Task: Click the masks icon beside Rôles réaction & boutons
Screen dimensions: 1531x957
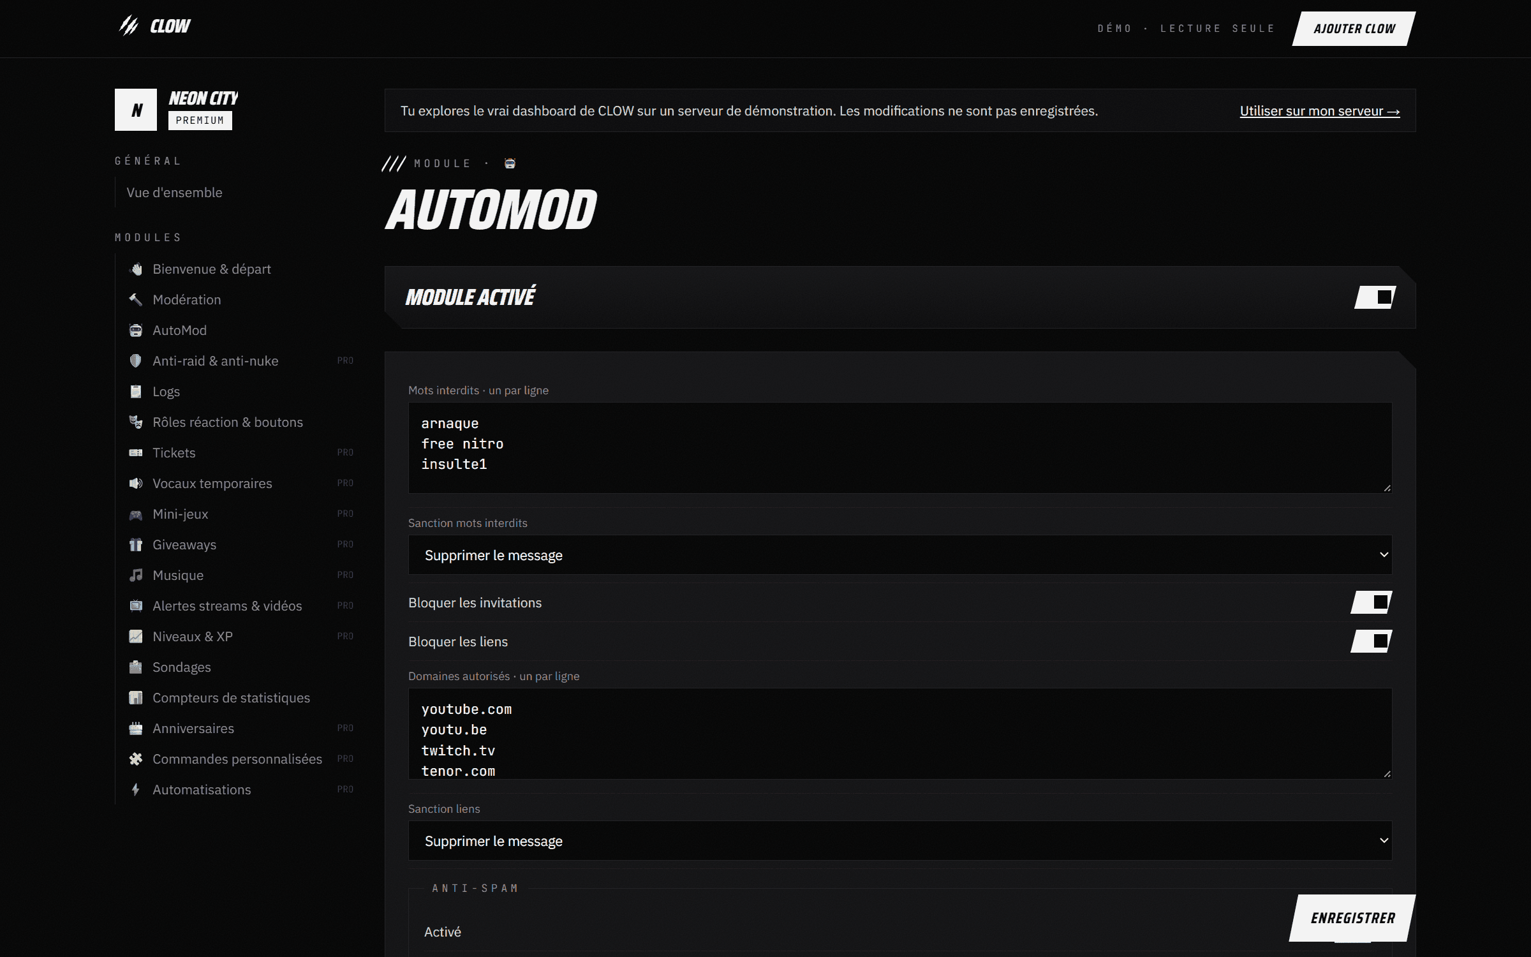Action: coord(136,422)
